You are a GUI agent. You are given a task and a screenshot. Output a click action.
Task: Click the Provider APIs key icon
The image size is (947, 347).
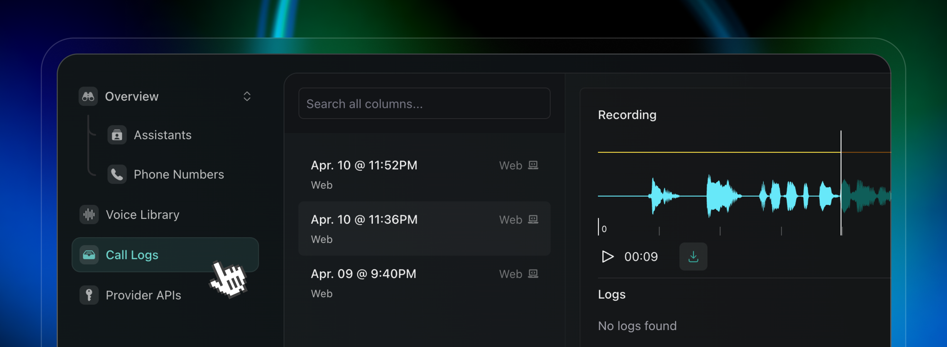point(89,295)
